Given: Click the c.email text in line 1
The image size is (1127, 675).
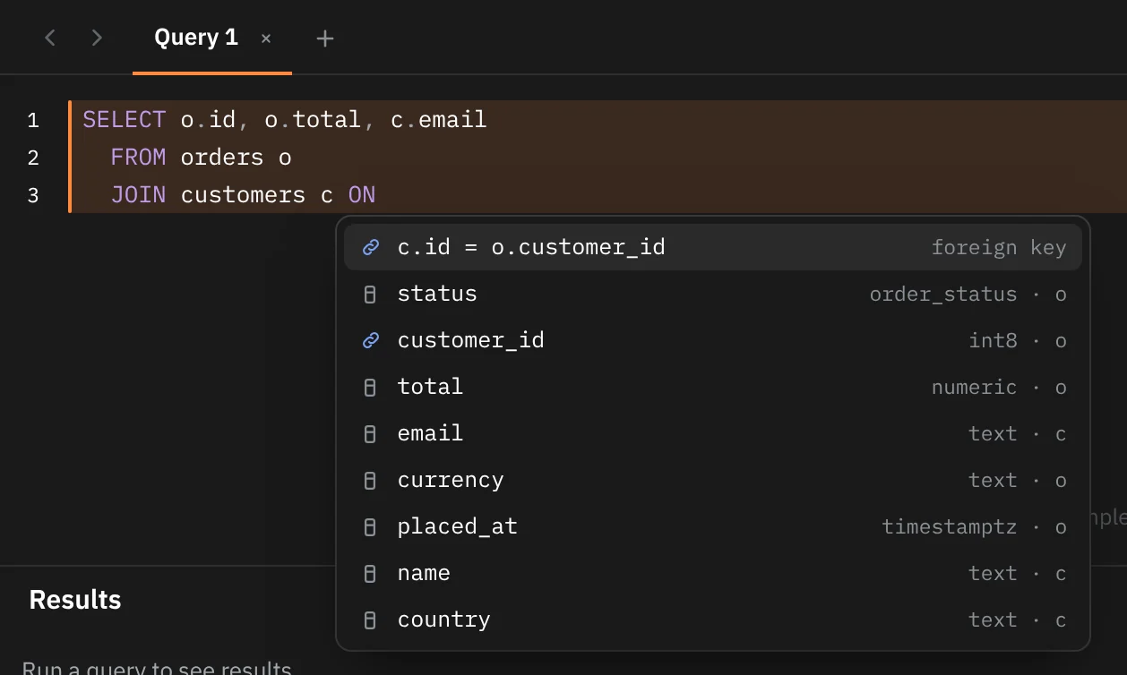Looking at the screenshot, I should point(439,120).
